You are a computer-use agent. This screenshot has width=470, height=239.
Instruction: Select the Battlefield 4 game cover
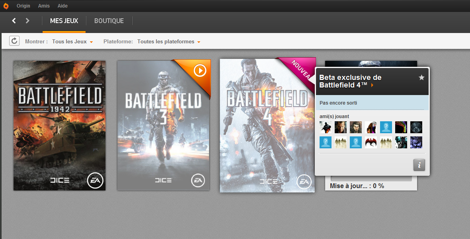click(x=267, y=126)
